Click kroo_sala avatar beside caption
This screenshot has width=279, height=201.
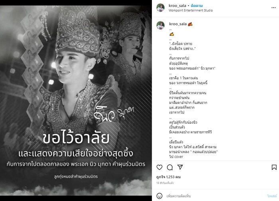coord(160,25)
